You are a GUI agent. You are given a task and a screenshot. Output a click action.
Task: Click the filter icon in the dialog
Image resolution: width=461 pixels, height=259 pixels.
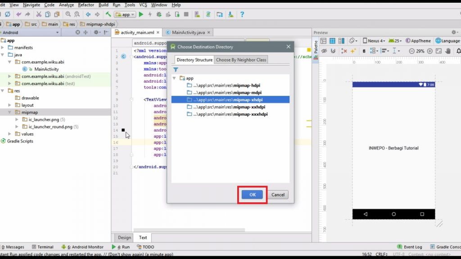pos(176,70)
